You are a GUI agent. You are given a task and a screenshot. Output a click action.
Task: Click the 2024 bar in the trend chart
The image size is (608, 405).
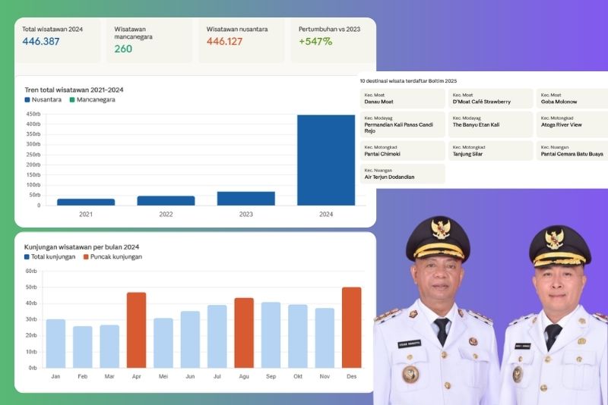pyautogui.click(x=325, y=160)
